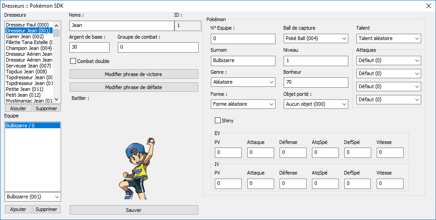Click Supprimer under the Dresseurs list
Image resolution: width=436 pixels, height=220 pixels.
tap(47, 108)
